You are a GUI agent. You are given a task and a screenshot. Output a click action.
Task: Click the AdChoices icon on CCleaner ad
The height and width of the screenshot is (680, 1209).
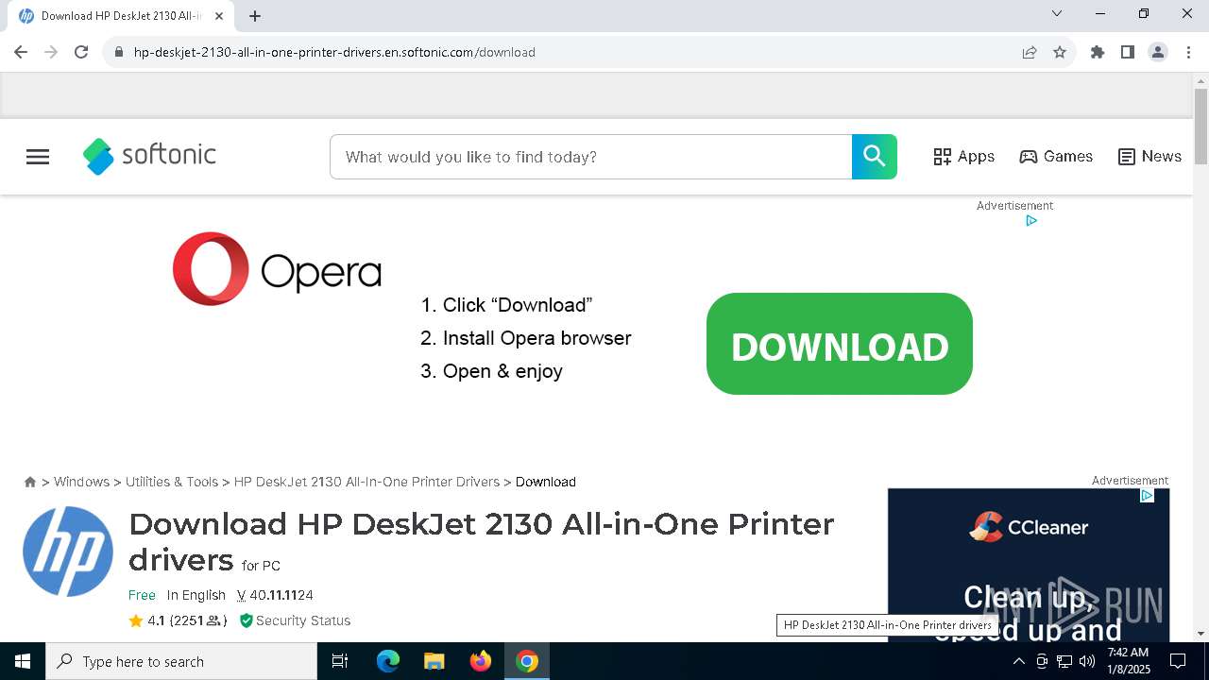[x=1147, y=496]
